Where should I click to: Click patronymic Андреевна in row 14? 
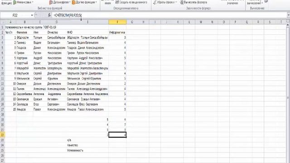[57, 94]
